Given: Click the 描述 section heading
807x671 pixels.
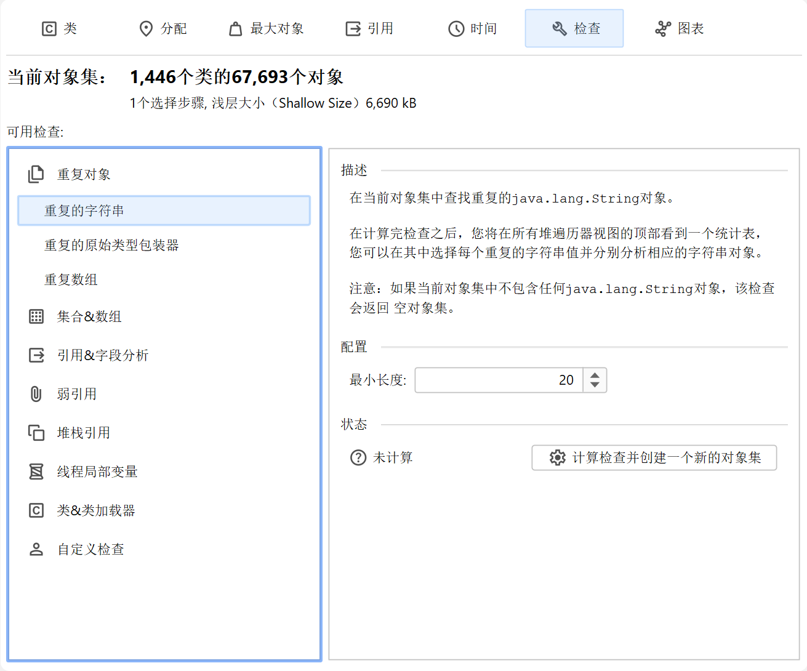Looking at the screenshot, I should click(354, 170).
